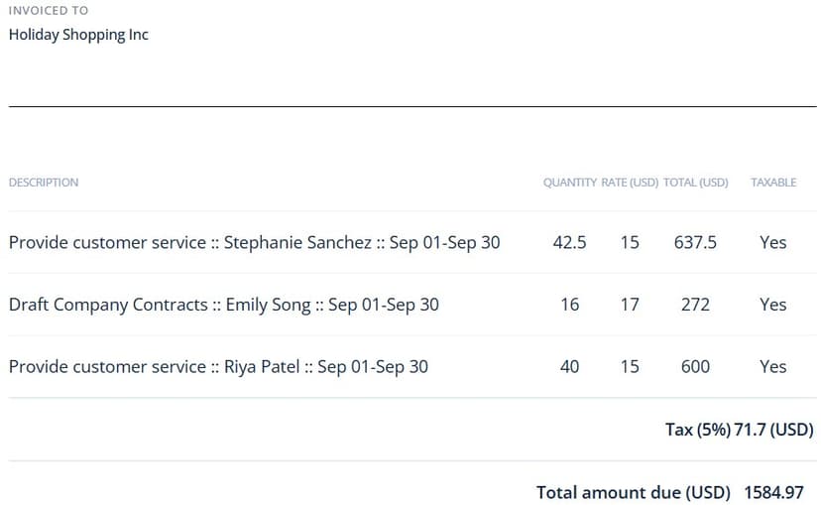Image resolution: width=821 pixels, height=505 pixels.
Task: Click the 42.5 quantity value
Action: click(x=569, y=242)
